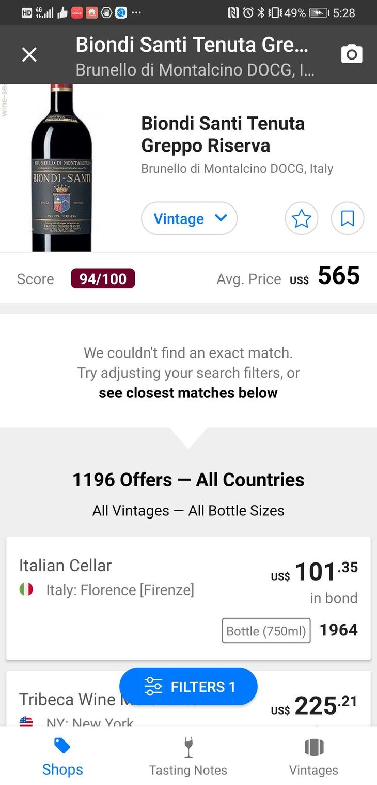377x785 pixels.
Task: Open the Biondi Santi bottle image
Action: tap(62, 168)
